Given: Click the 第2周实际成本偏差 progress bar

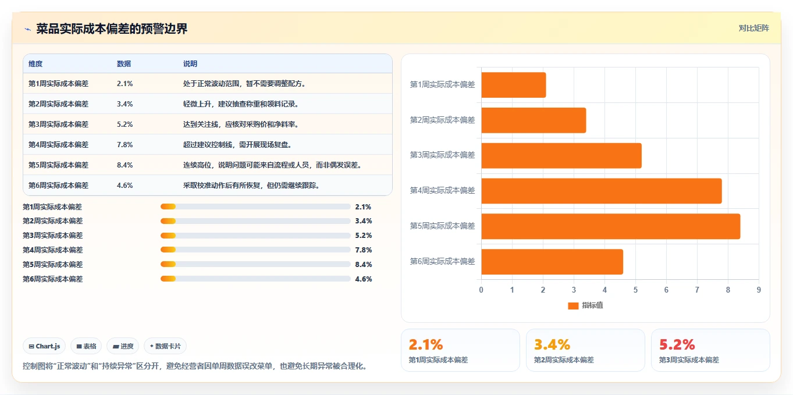Looking at the screenshot, I should point(255,221).
